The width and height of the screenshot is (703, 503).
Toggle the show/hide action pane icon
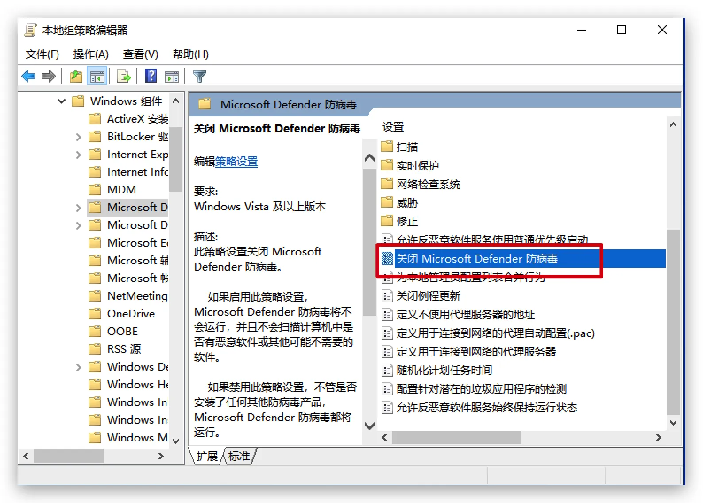tap(172, 77)
